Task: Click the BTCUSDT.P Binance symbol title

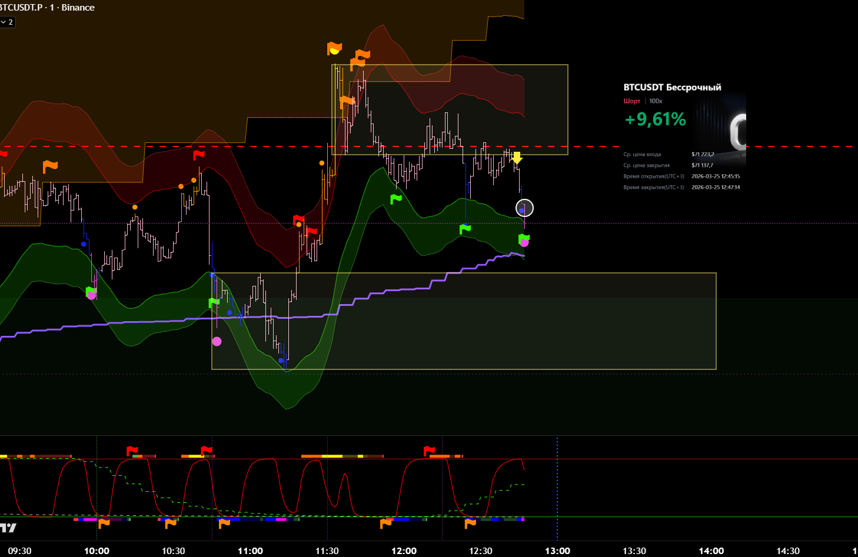Action: [47, 8]
